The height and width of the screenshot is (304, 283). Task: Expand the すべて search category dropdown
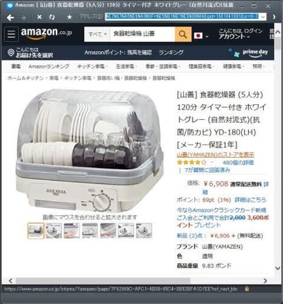(x=97, y=34)
